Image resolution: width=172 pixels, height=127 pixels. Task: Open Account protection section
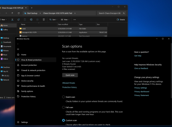click(36, 65)
